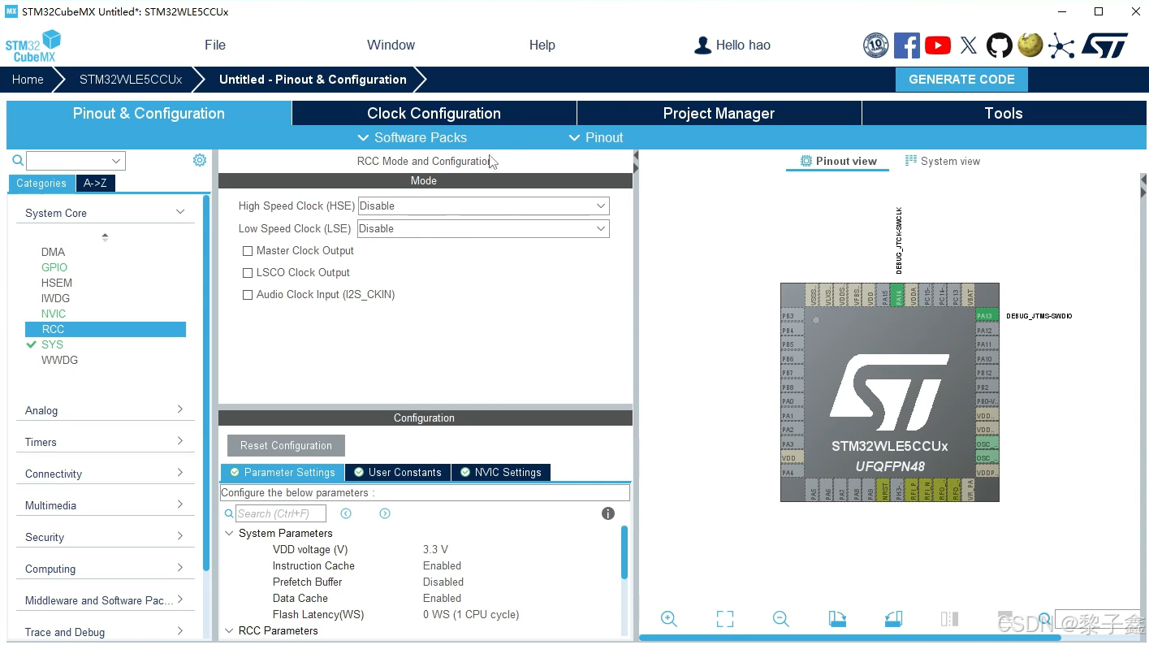The image size is (1149, 645).
Task: Enable Master Clock Output
Action: click(x=248, y=250)
